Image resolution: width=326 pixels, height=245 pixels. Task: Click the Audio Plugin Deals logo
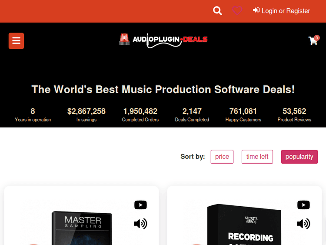(163, 40)
